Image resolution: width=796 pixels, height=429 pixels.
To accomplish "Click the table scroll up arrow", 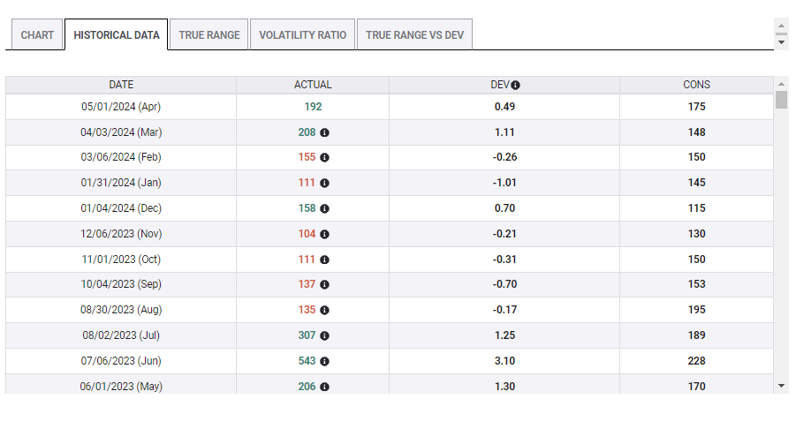I will 781,83.
